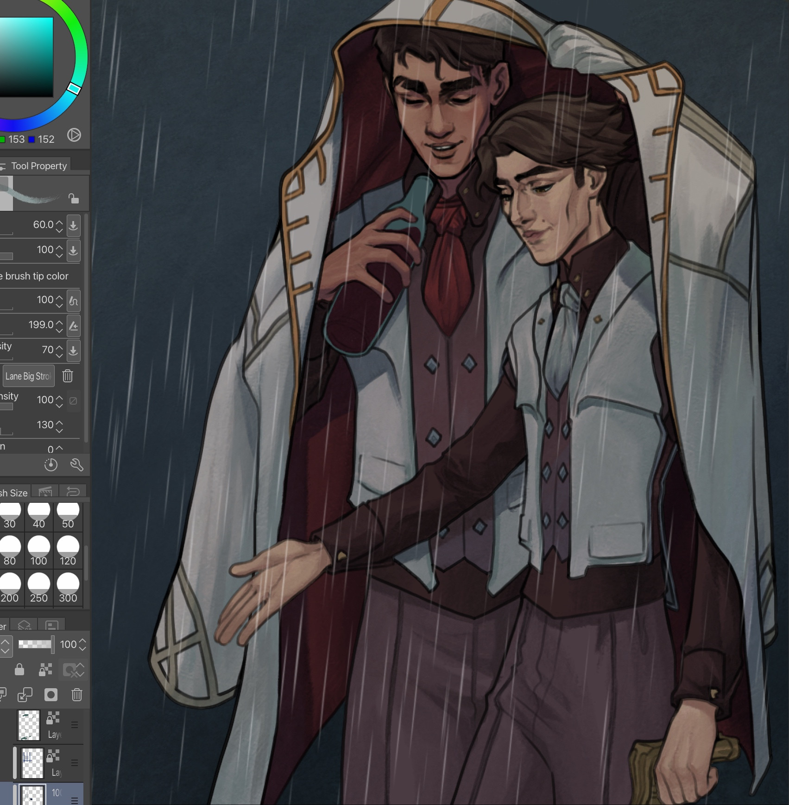Screen dimensions: 789x805
Task: Choose brush size preset 100
Action: click(39, 551)
